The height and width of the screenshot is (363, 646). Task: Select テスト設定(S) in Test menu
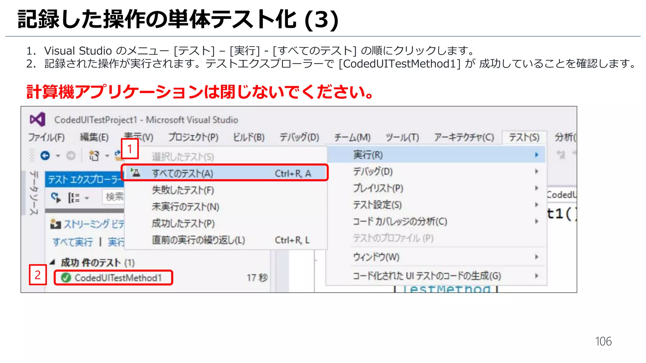(436, 205)
